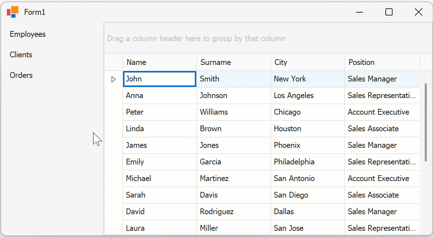
Task: Select the cell containing Los Angeles
Action: (x=307, y=96)
